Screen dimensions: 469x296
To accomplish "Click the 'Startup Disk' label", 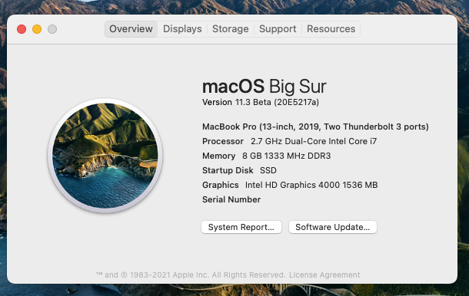I will 228,170.
